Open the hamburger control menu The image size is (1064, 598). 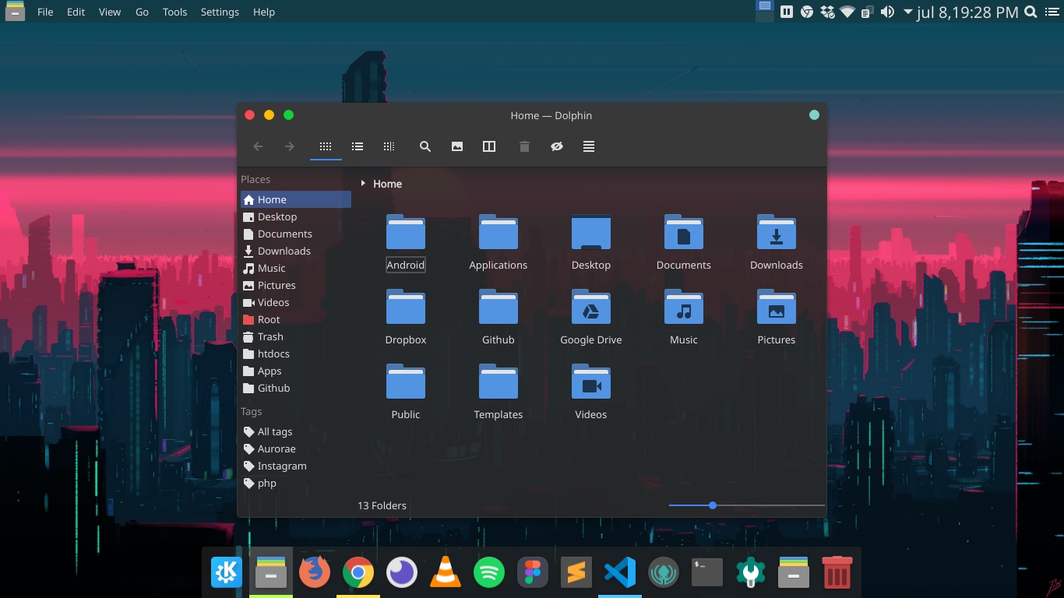[x=589, y=146]
